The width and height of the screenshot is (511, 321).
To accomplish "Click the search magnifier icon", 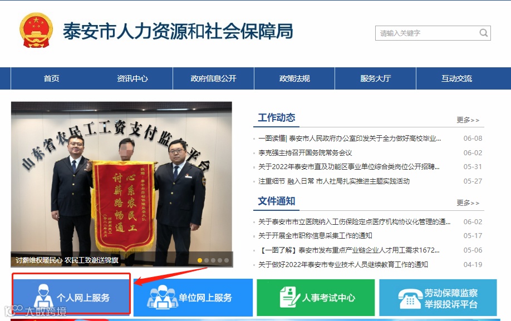I will 484,33.
